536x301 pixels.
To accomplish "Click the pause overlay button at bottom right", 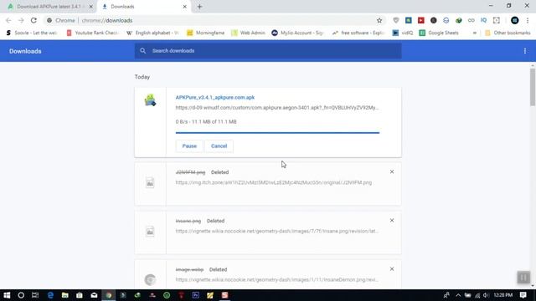I will [x=523, y=277].
